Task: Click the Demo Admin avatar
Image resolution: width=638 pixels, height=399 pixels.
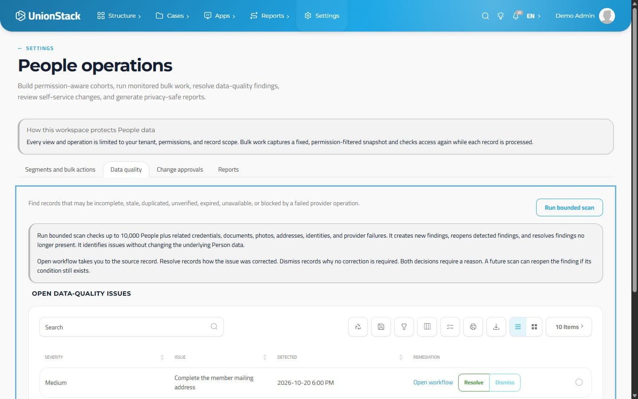Action: click(607, 16)
